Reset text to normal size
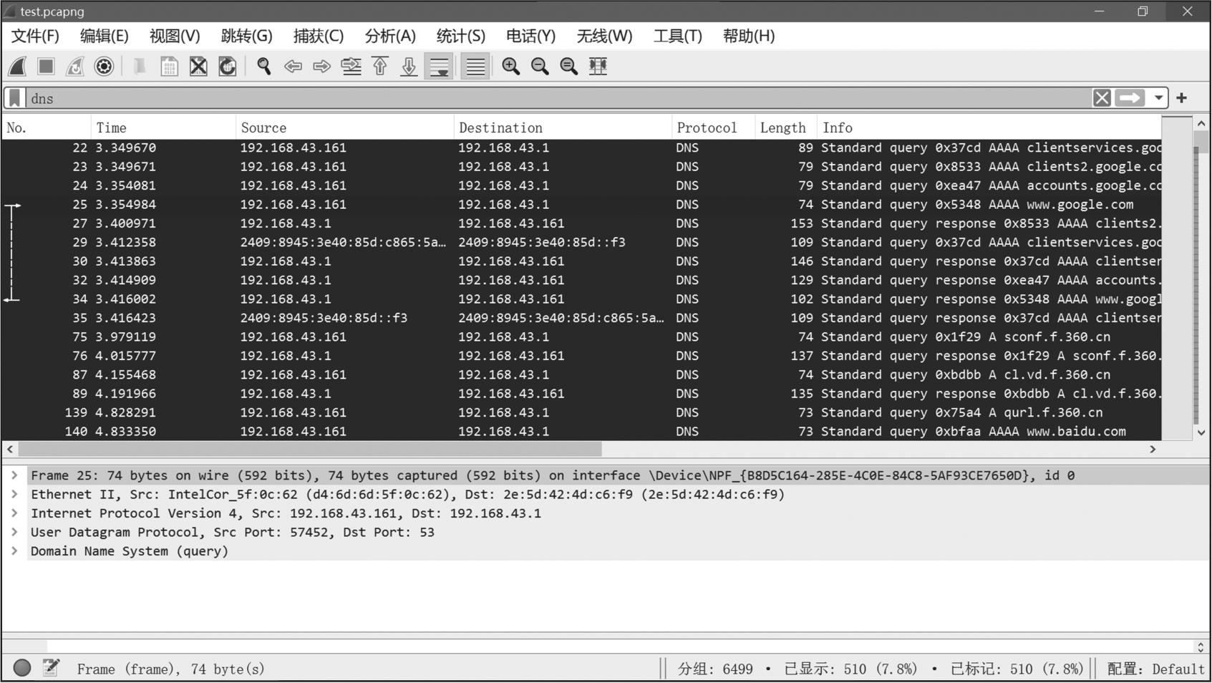The width and height of the screenshot is (1212, 683). 569,67
